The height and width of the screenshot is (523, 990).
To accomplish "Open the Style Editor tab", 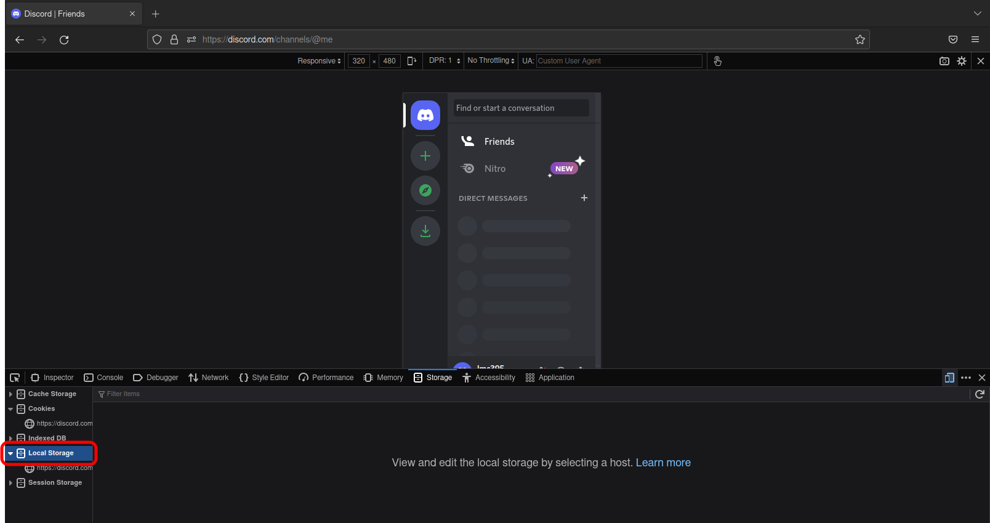I will pyautogui.click(x=264, y=378).
